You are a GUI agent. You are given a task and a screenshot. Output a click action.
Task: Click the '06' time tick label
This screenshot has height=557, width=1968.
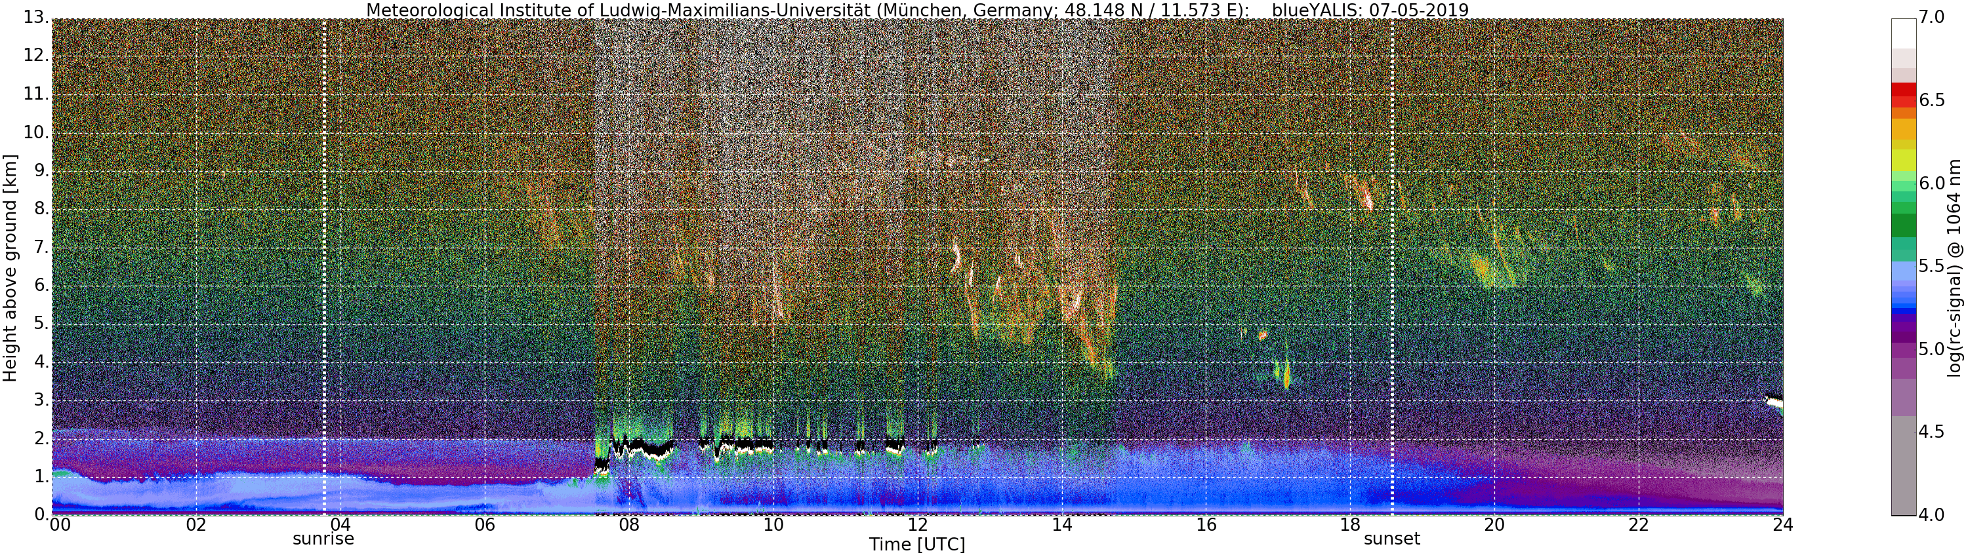(484, 525)
